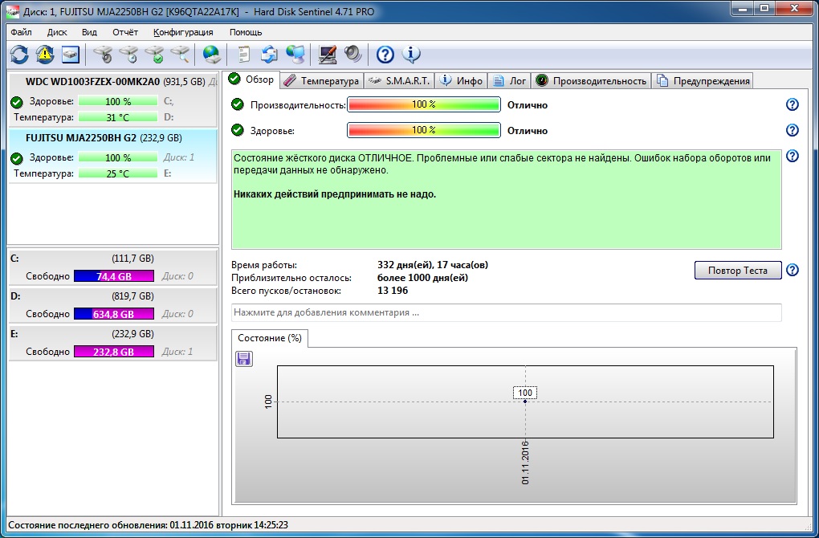The height and width of the screenshot is (538, 819).
Task: Click the Отлично text next to Здоровье bar
Action: (x=528, y=131)
